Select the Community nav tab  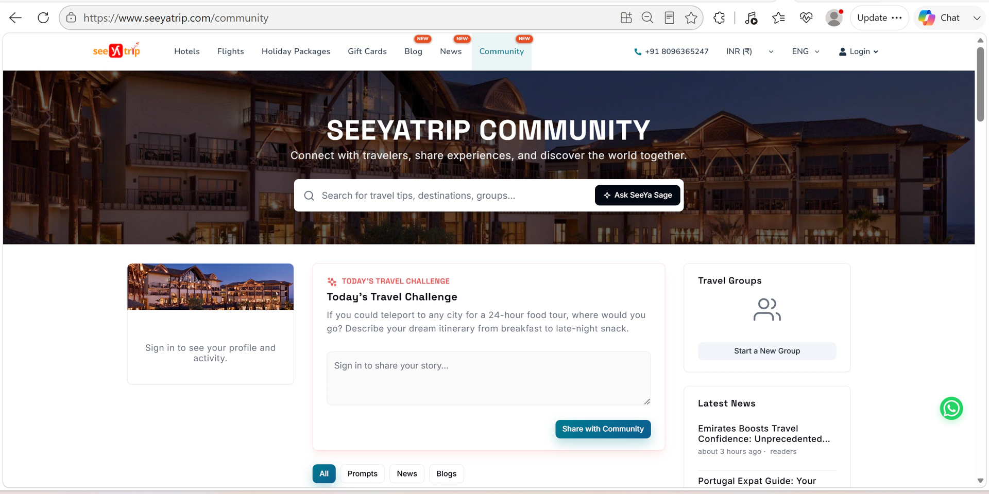point(502,51)
